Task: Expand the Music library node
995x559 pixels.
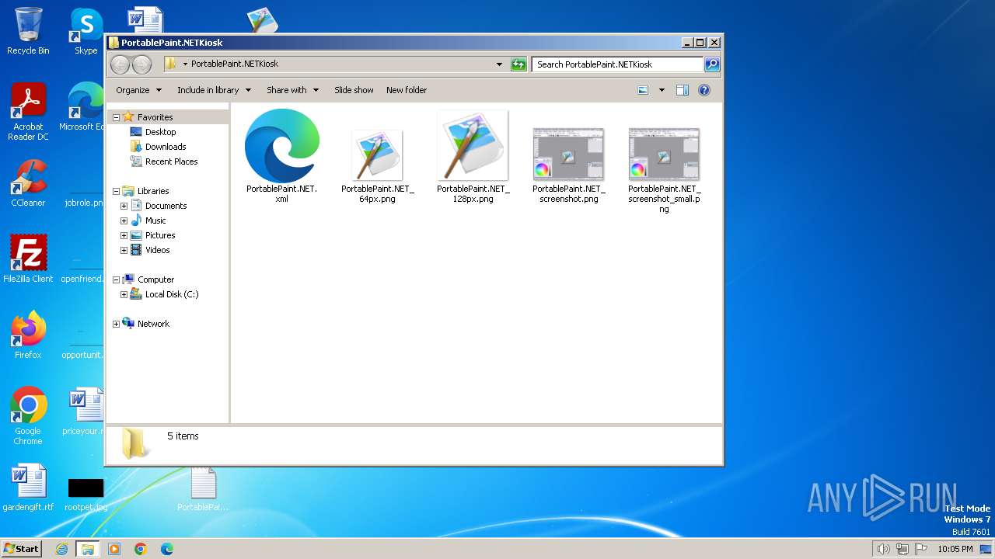Action: point(124,220)
